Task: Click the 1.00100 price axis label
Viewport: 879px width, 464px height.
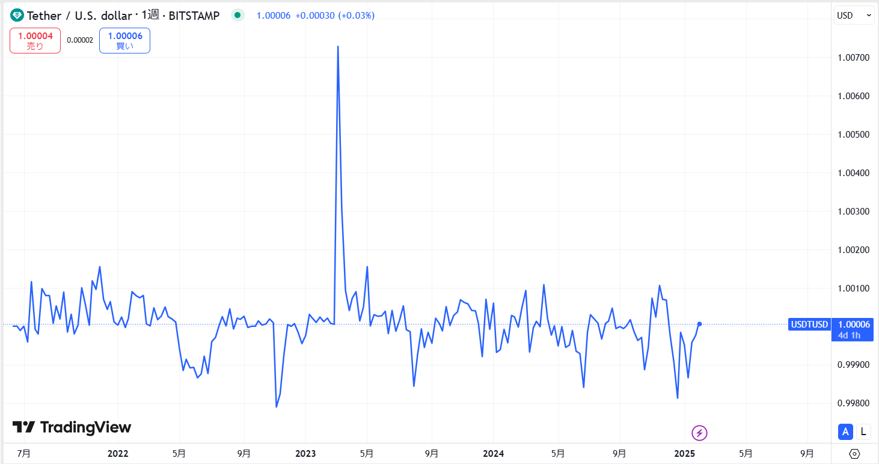Action: (x=853, y=288)
